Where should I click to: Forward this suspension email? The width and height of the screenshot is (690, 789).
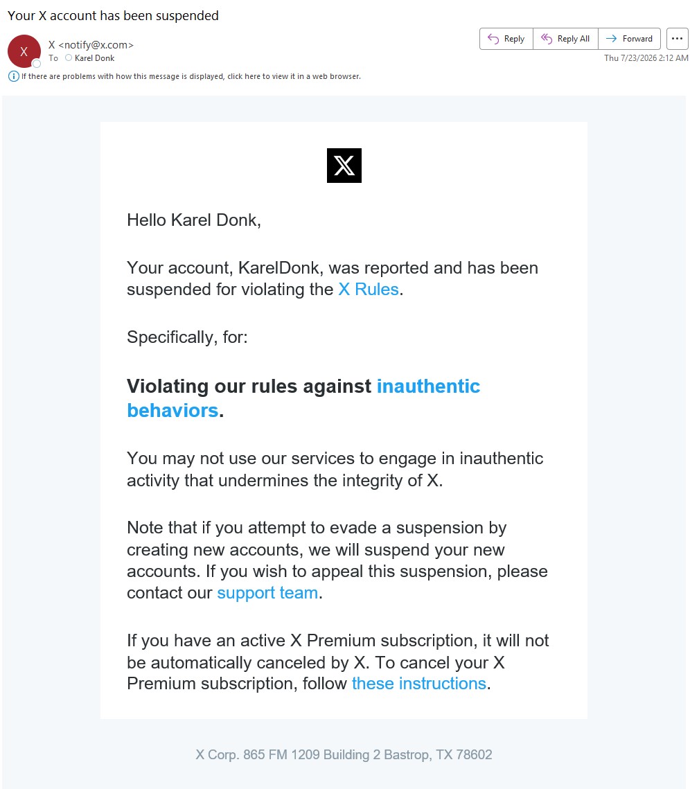point(629,39)
